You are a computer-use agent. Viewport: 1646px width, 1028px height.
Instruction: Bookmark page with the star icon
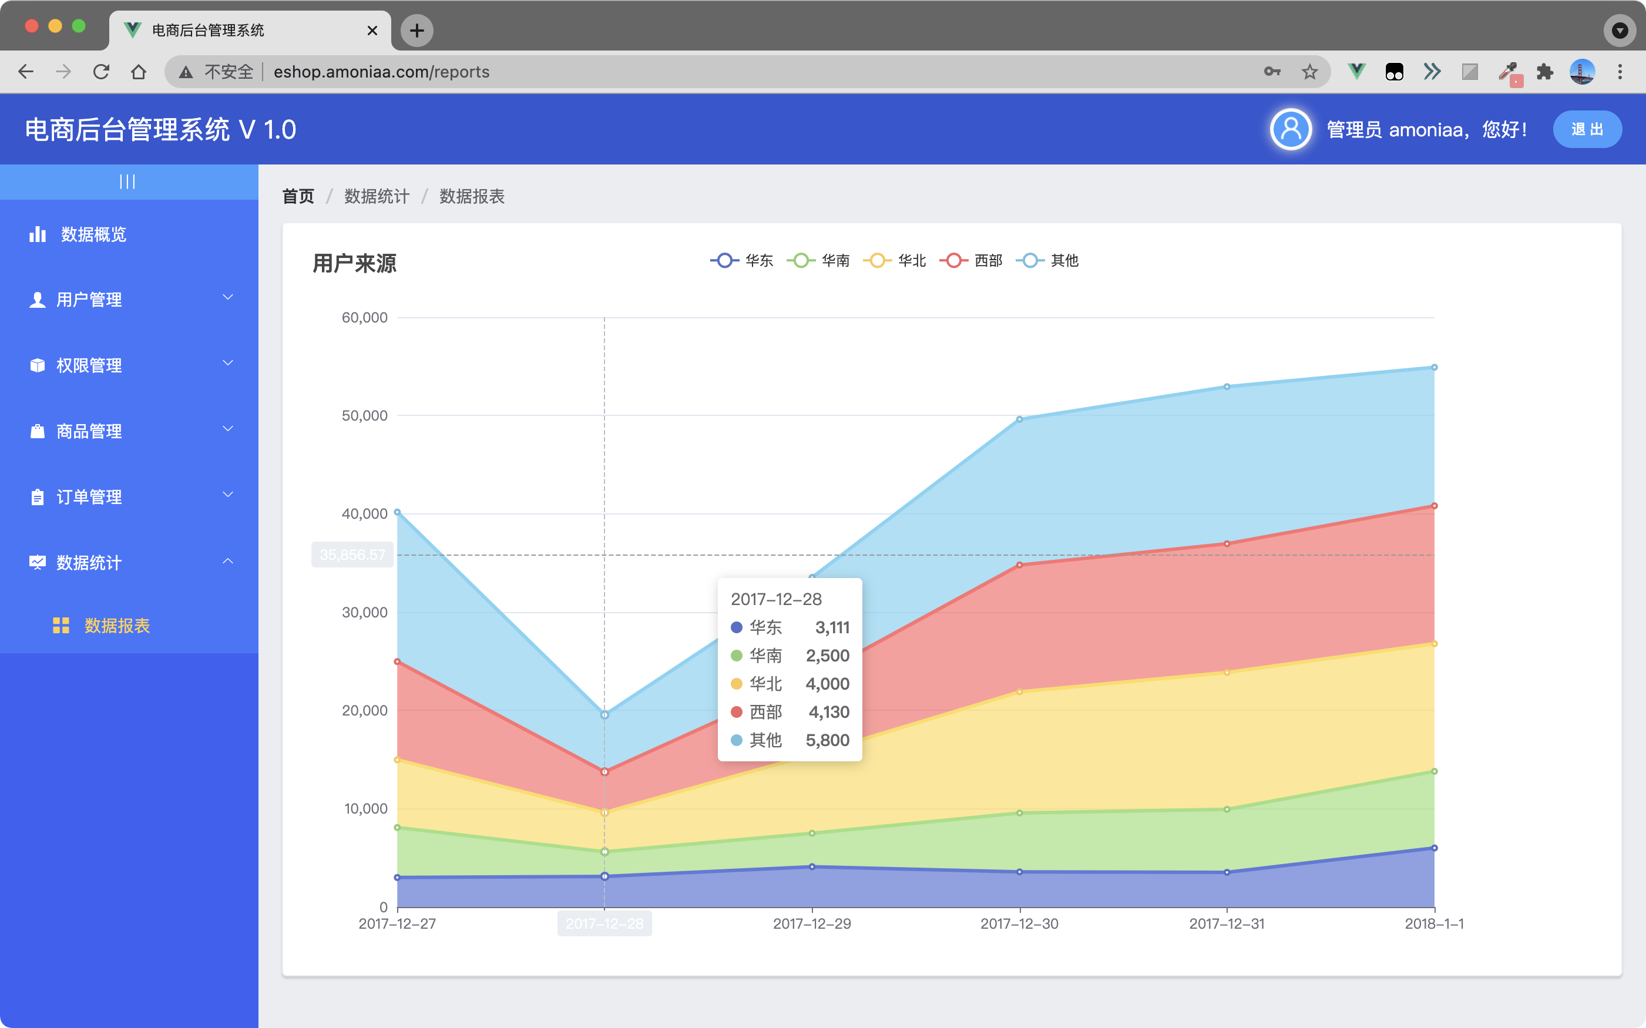[1309, 72]
